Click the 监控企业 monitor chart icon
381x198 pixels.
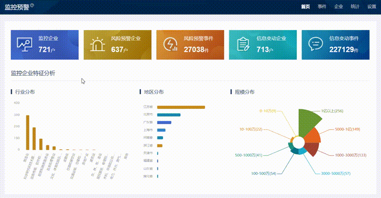click(x=24, y=45)
